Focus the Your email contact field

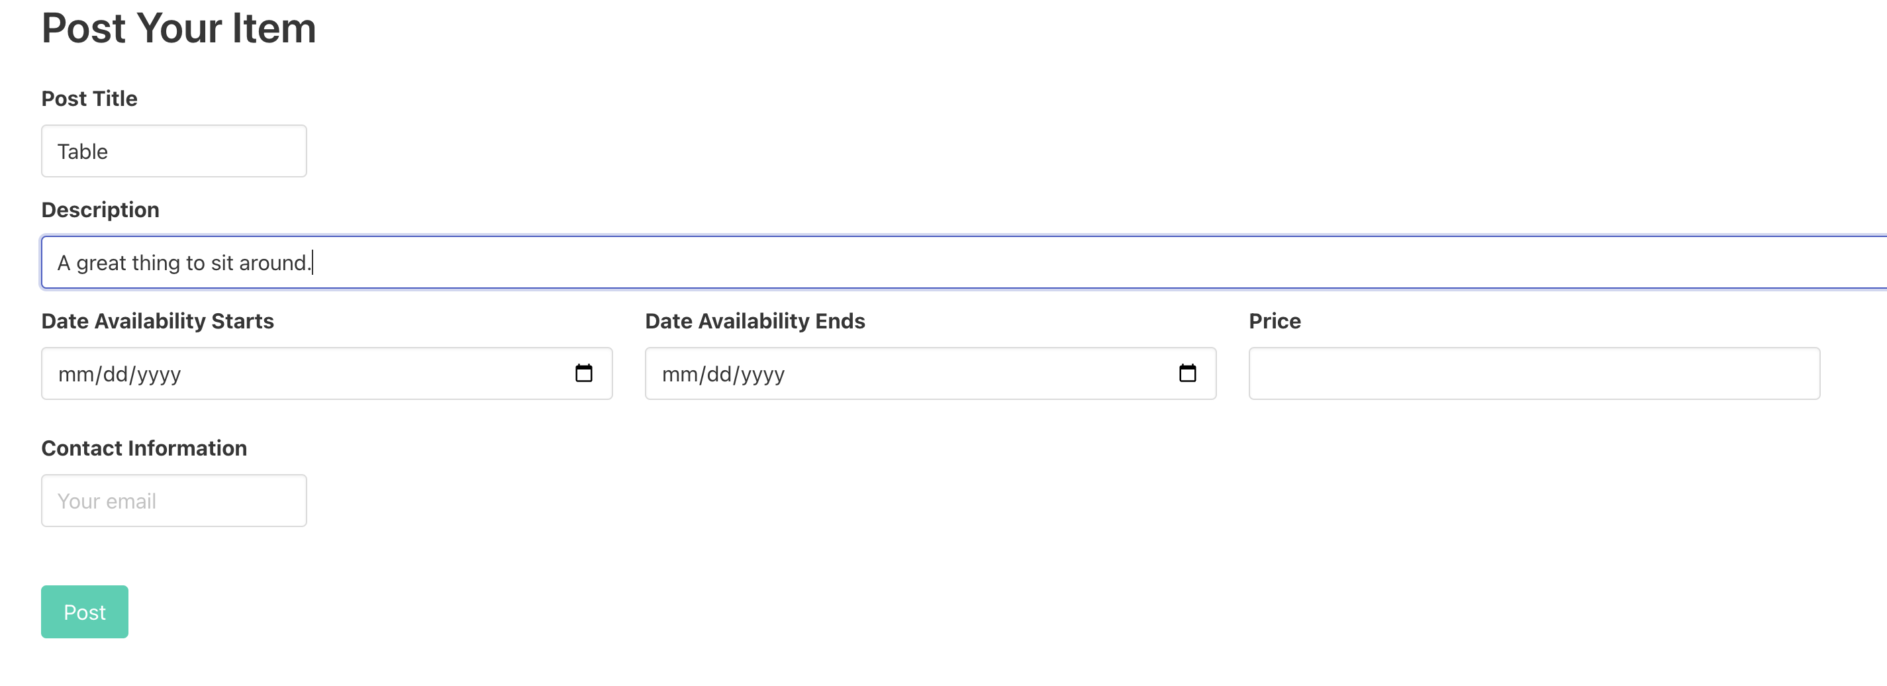pos(173,501)
